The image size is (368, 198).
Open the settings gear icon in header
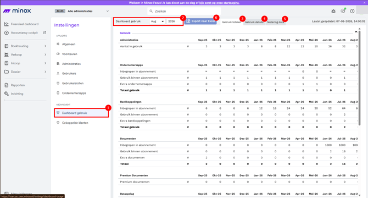coord(333,11)
